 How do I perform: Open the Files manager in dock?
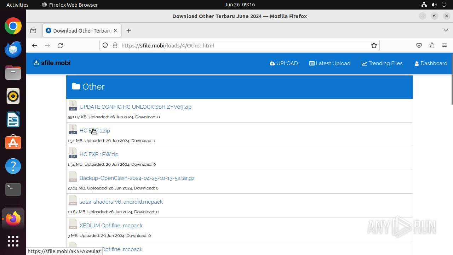pyautogui.click(x=13, y=73)
